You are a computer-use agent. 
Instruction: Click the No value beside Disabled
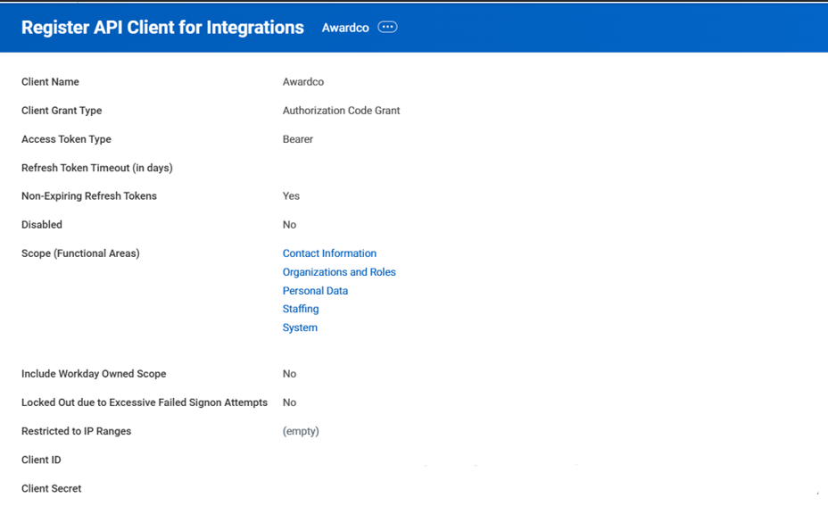289,225
